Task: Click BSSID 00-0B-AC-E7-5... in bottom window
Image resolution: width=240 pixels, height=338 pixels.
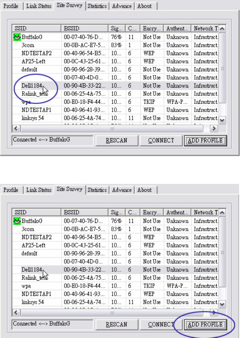Action: (85, 229)
